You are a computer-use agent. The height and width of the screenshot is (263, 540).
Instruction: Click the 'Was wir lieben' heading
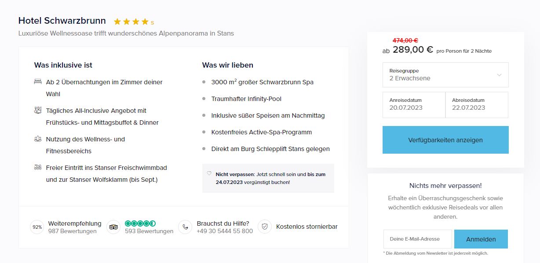(x=228, y=65)
